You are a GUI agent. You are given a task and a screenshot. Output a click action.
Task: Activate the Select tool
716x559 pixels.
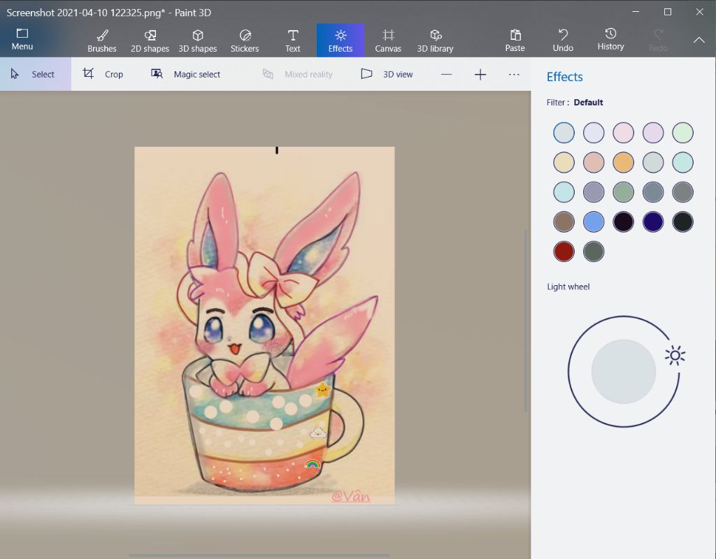[36, 74]
